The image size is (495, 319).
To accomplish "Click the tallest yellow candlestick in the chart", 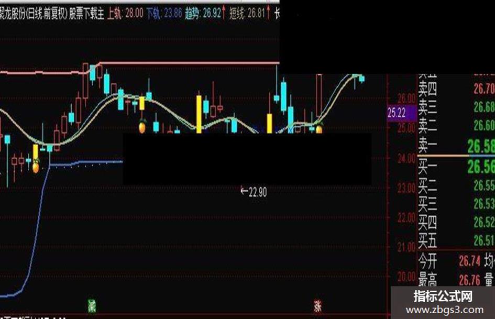I will (199, 114).
